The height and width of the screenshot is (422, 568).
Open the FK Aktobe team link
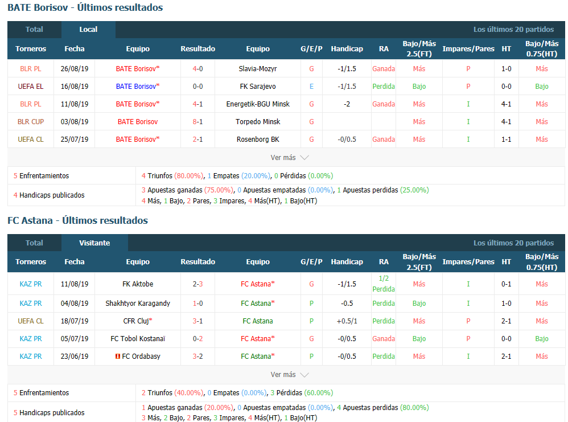tap(138, 284)
